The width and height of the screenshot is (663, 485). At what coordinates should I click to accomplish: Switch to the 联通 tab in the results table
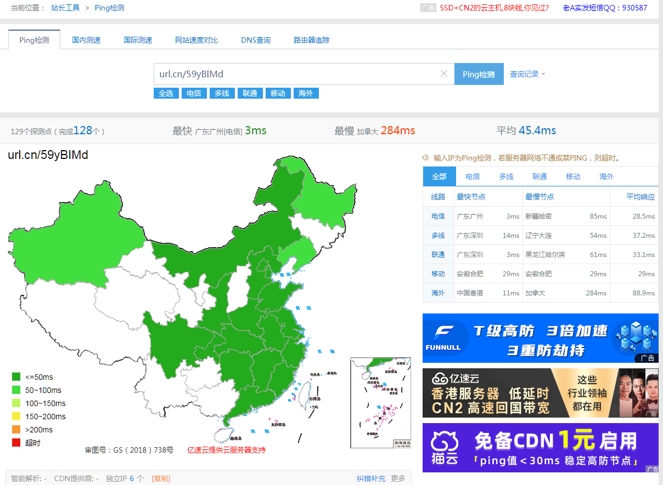click(539, 176)
